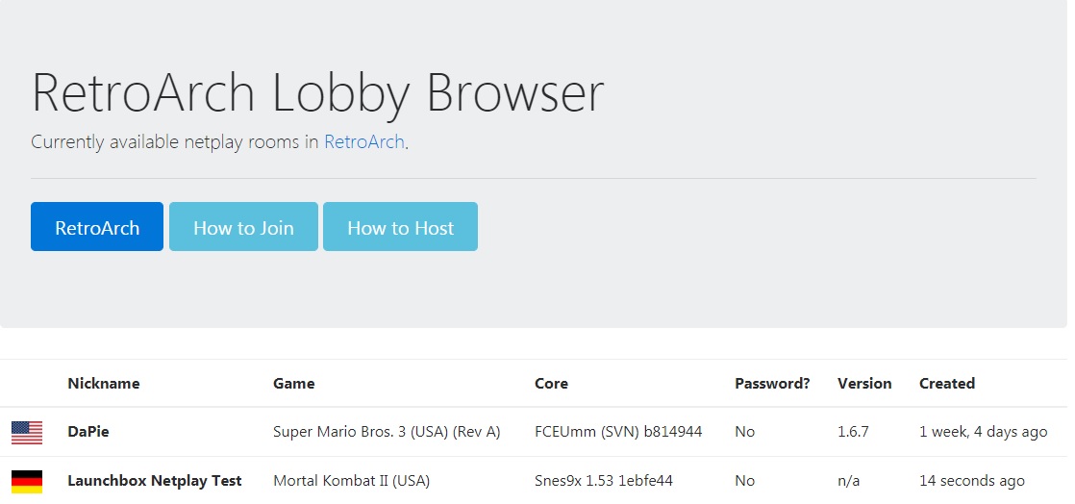Click the FCEUmm (SVN) b814944 core text

click(618, 432)
